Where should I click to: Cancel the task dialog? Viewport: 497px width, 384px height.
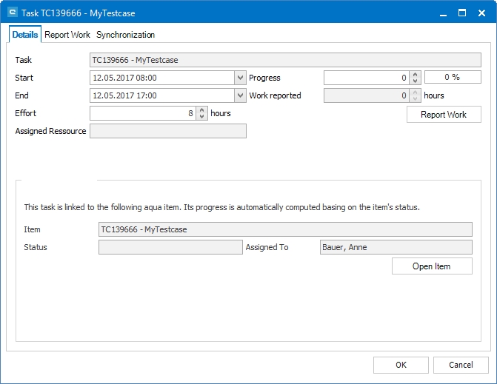(x=461, y=365)
